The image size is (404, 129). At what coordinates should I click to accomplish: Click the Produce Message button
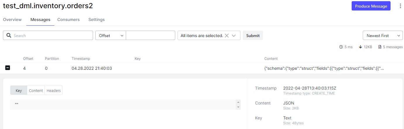click(x=371, y=6)
